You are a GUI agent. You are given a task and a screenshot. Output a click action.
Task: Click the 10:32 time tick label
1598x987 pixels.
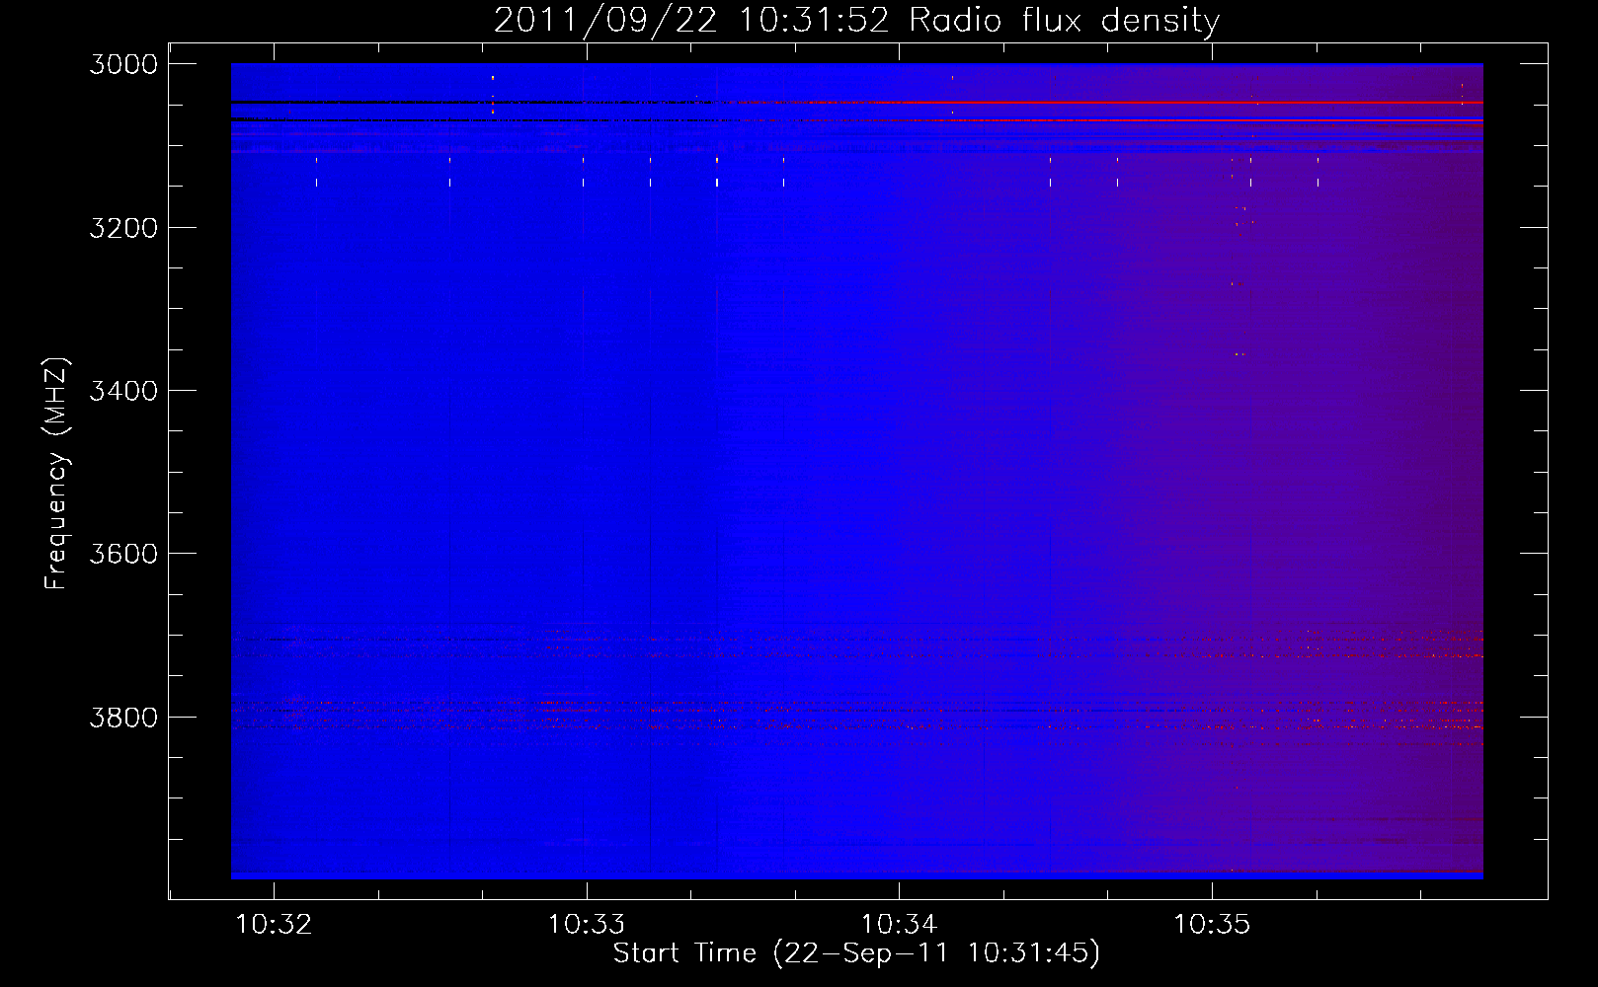point(274,925)
